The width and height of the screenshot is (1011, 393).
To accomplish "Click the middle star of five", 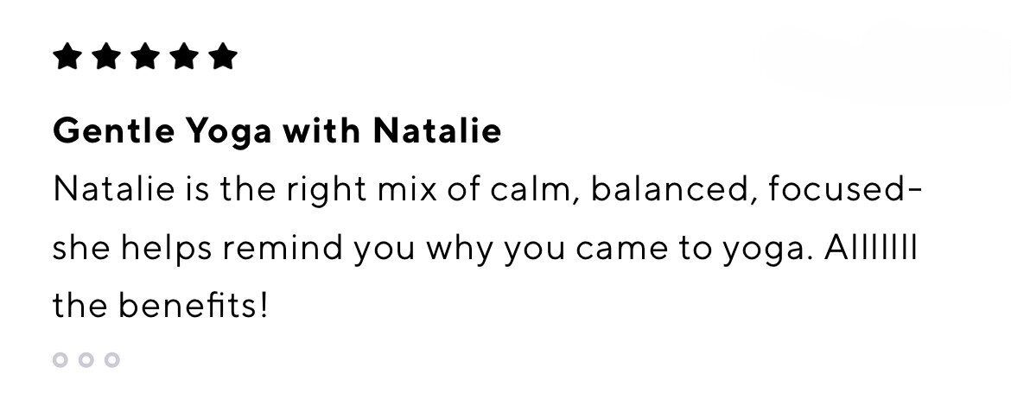I will [145, 56].
